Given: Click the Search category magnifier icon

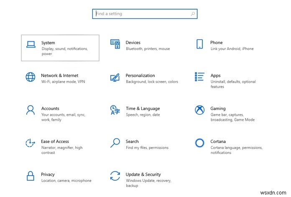Looking at the screenshot, I should tap(115, 143).
